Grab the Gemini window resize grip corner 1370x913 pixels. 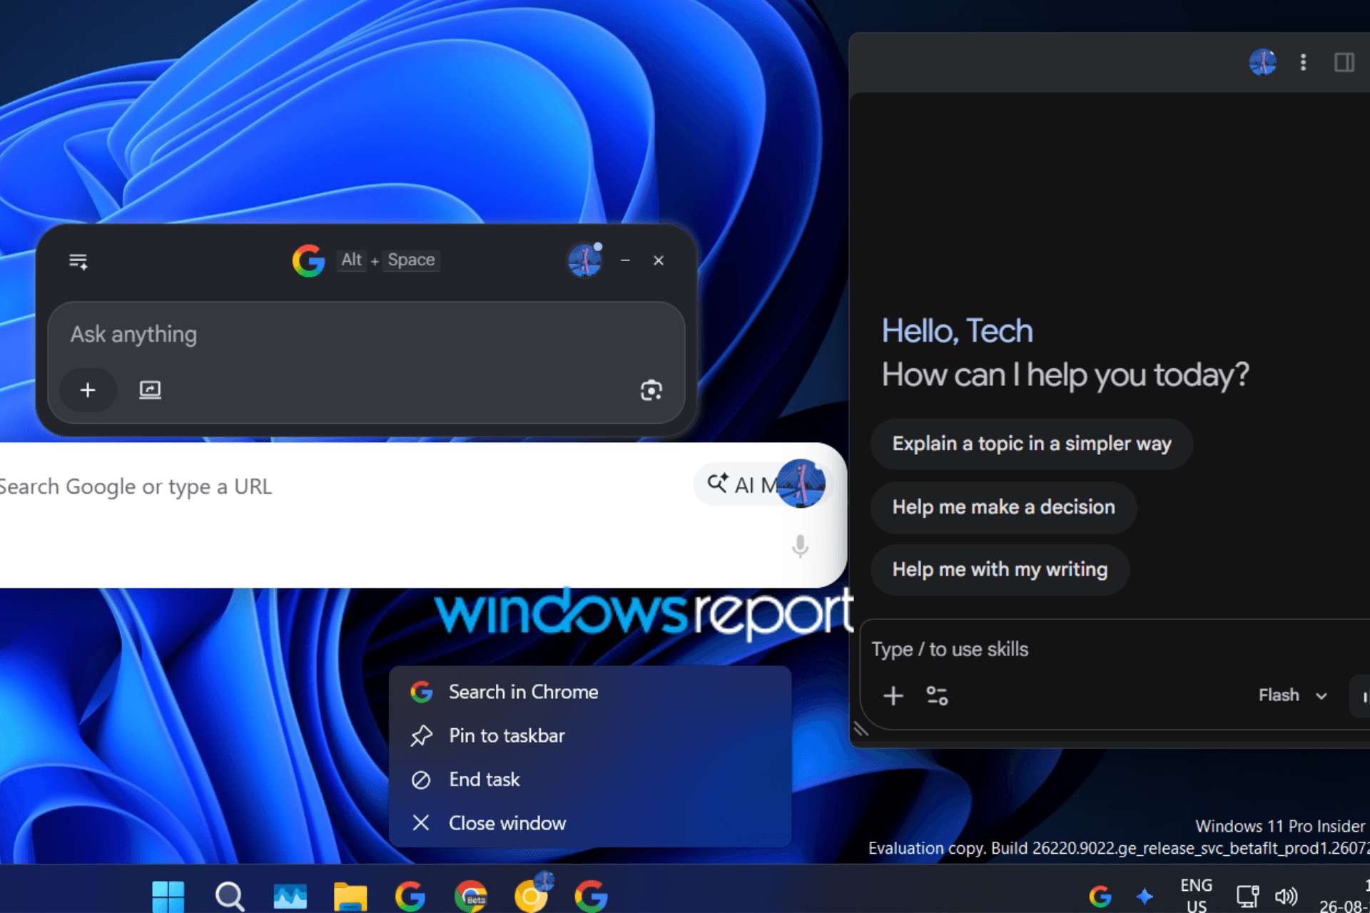(861, 730)
